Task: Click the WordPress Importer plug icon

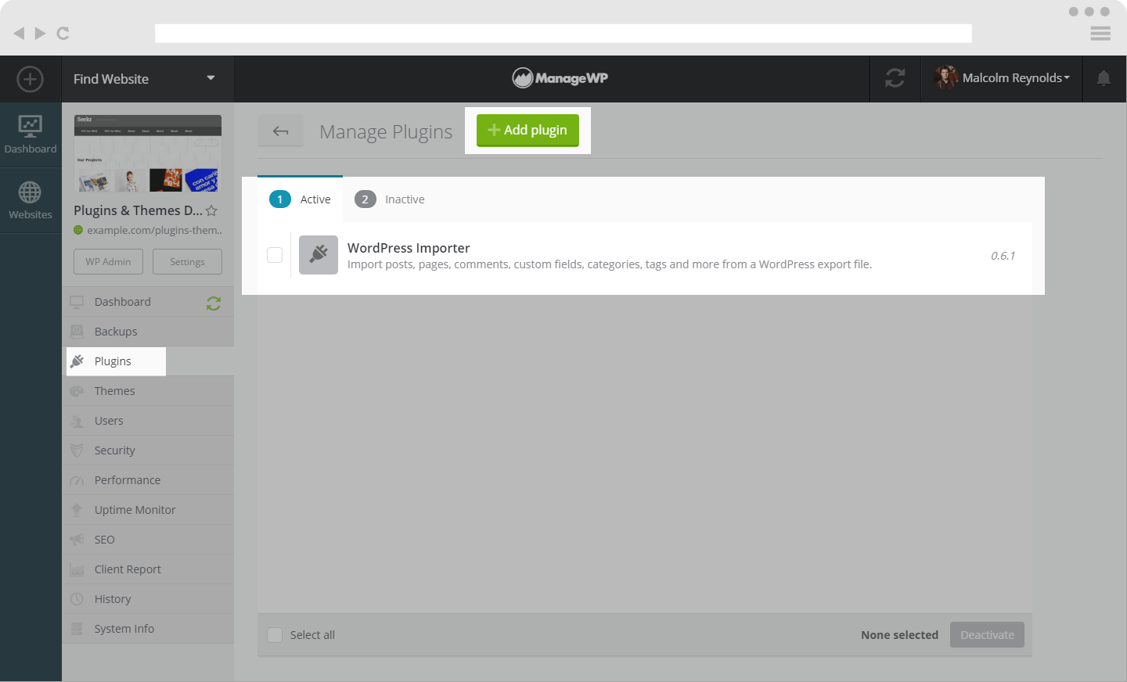Action: tap(319, 255)
